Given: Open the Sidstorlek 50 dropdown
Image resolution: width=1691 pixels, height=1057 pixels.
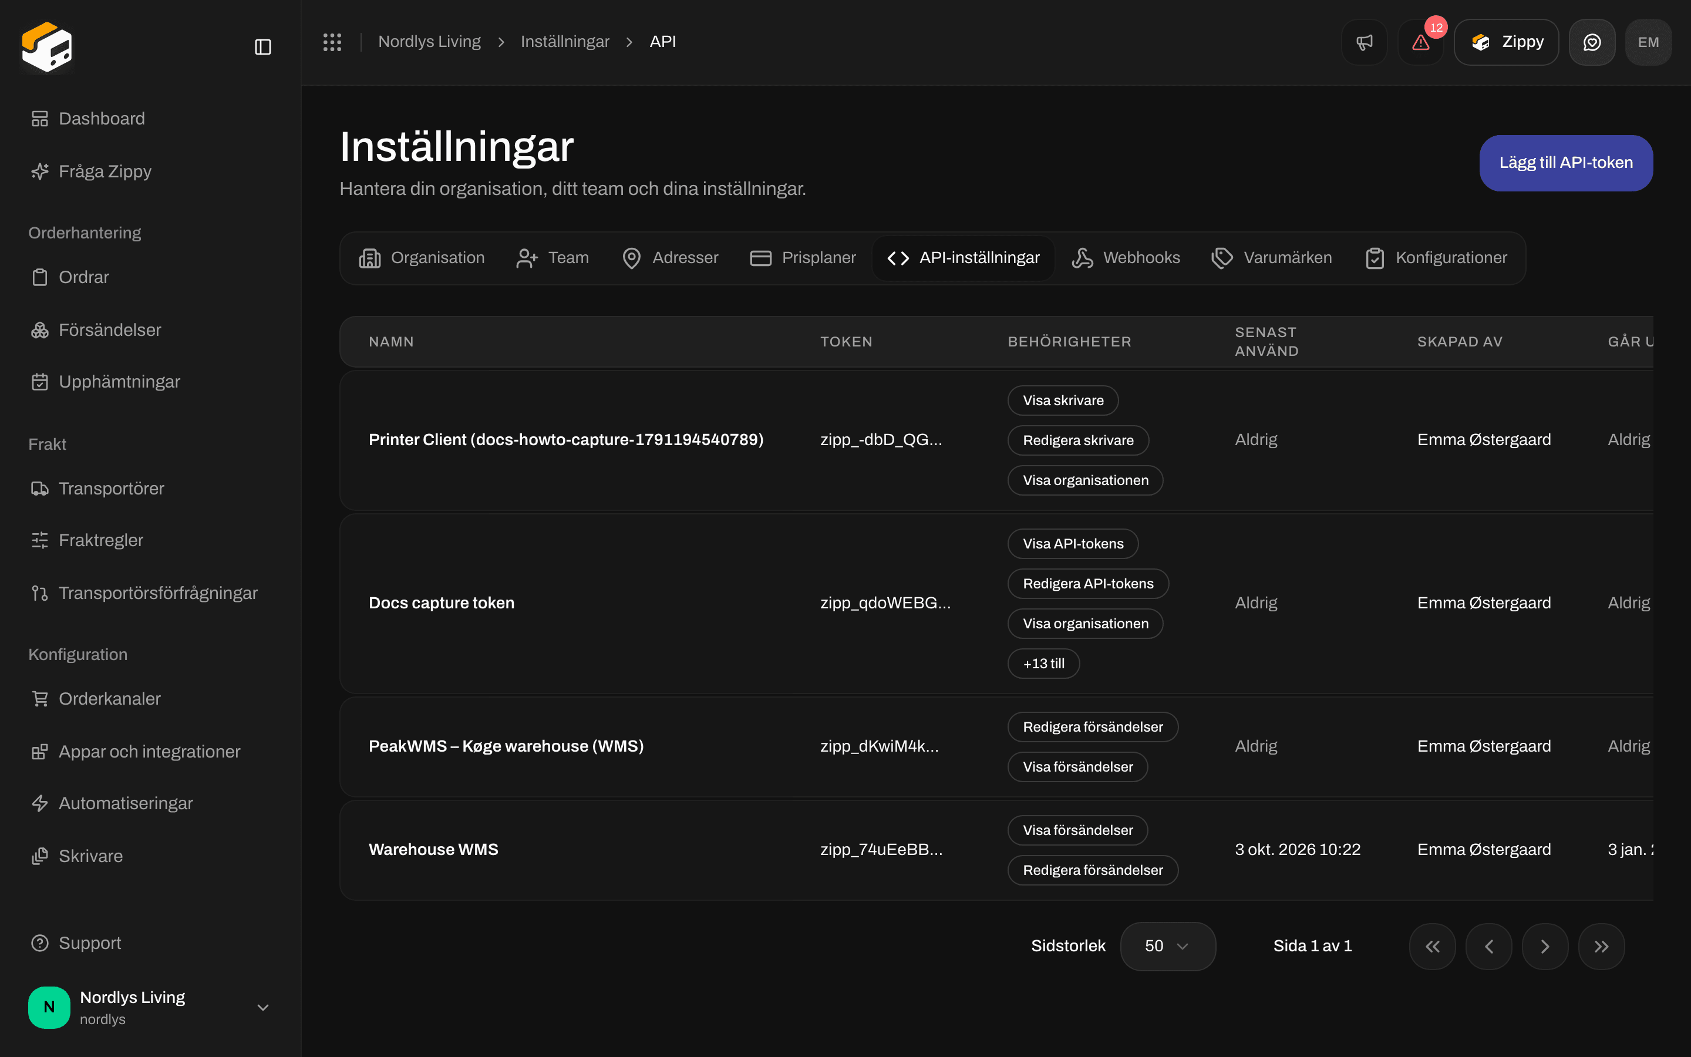Looking at the screenshot, I should pyautogui.click(x=1168, y=946).
